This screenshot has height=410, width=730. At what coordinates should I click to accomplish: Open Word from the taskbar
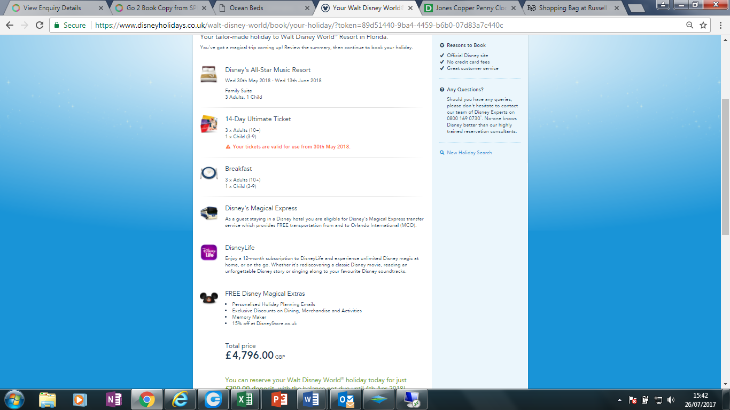(313, 399)
